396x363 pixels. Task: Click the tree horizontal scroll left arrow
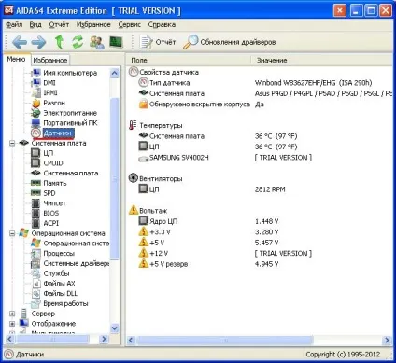pyautogui.click(x=10, y=339)
